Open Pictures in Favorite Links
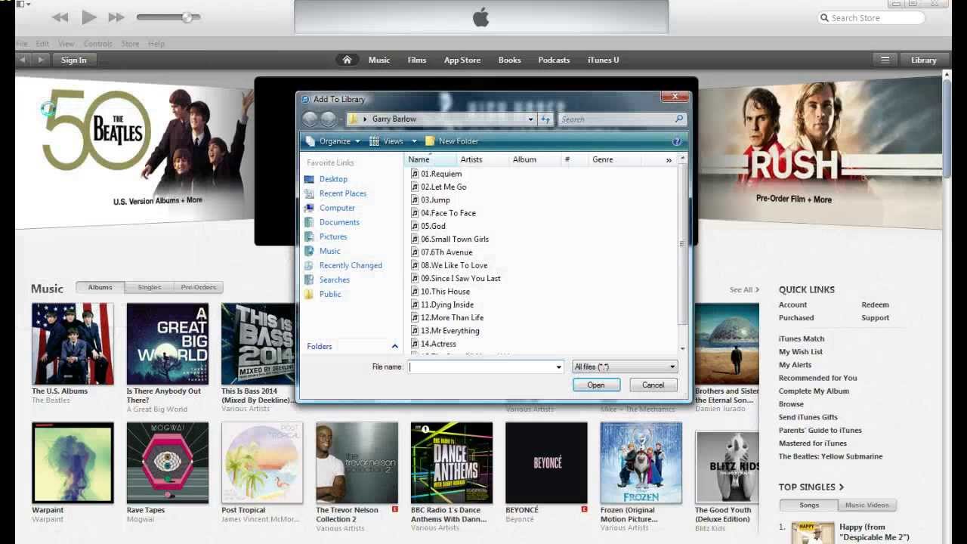 tap(333, 236)
